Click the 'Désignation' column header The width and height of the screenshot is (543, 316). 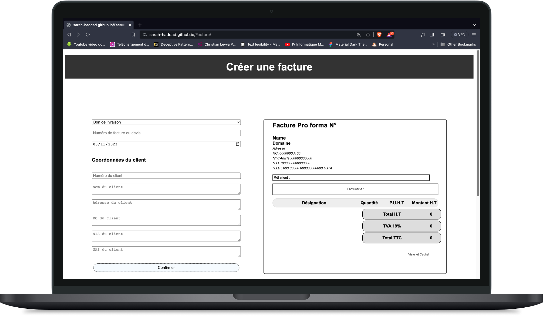314,203
